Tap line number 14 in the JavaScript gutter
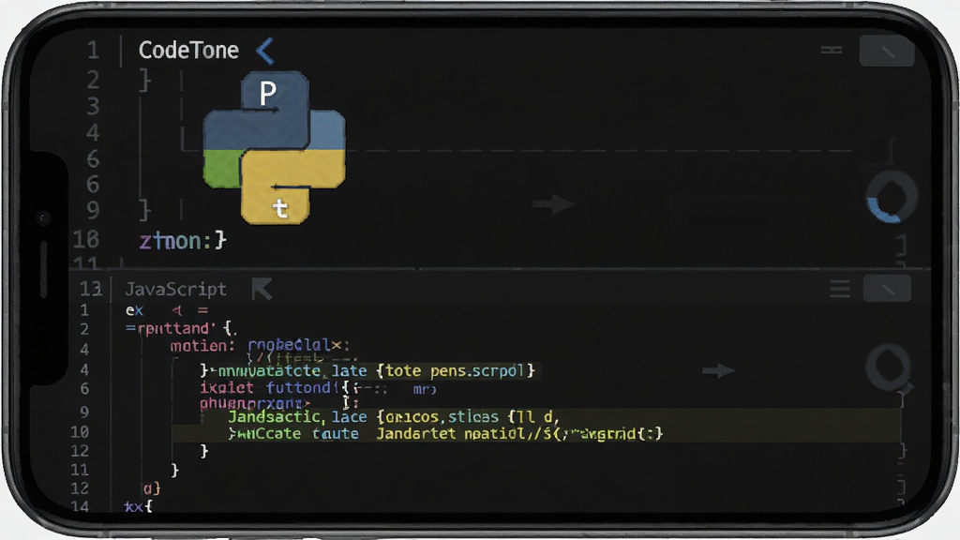 click(80, 507)
